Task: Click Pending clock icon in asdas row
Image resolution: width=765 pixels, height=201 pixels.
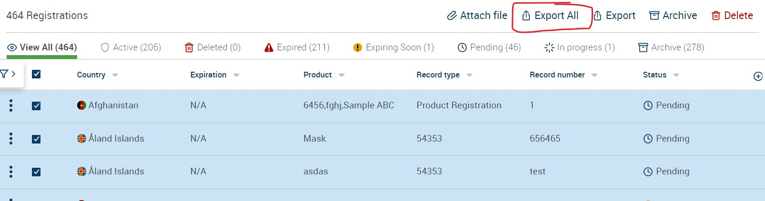Action: tap(648, 172)
